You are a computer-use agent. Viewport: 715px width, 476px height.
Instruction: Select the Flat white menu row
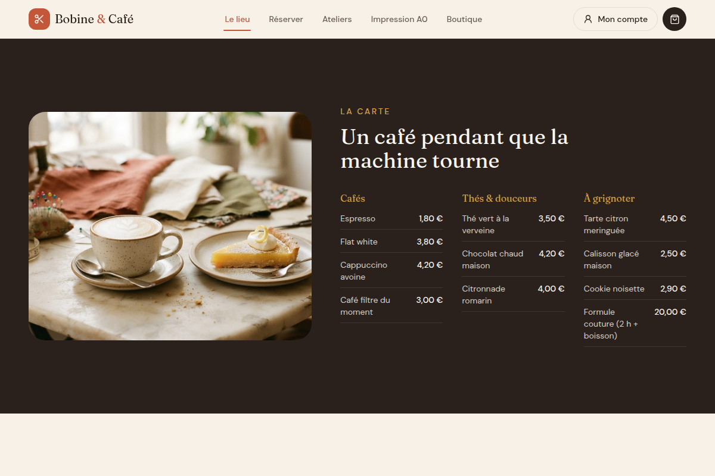click(391, 242)
